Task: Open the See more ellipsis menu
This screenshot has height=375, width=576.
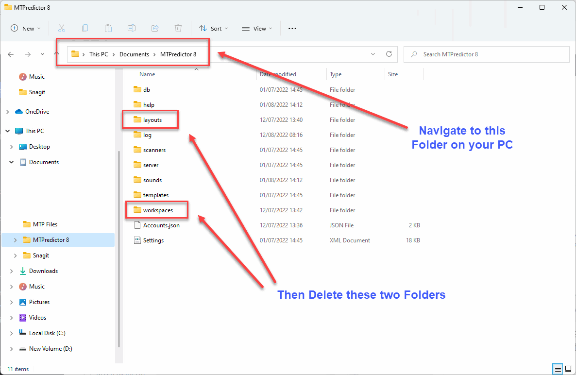Action: (292, 29)
